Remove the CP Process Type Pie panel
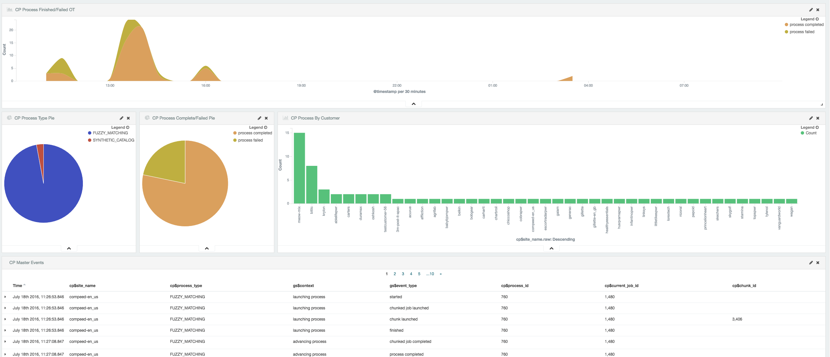Image resolution: width=830 pixels, height=357 pixels. pyautogui.click(x=129, y=118)
